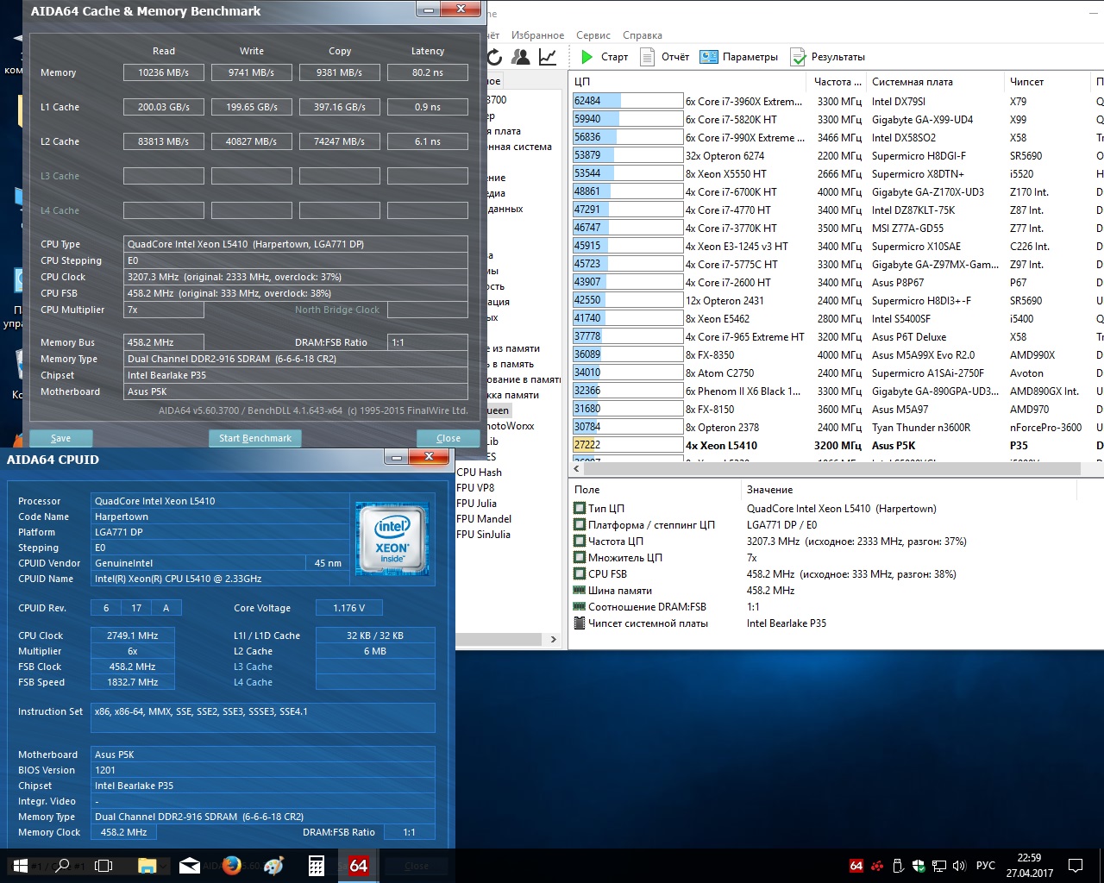The image size is (1104, 883).
Task: Click the Start Benchmark button
Action: (255, 438)
